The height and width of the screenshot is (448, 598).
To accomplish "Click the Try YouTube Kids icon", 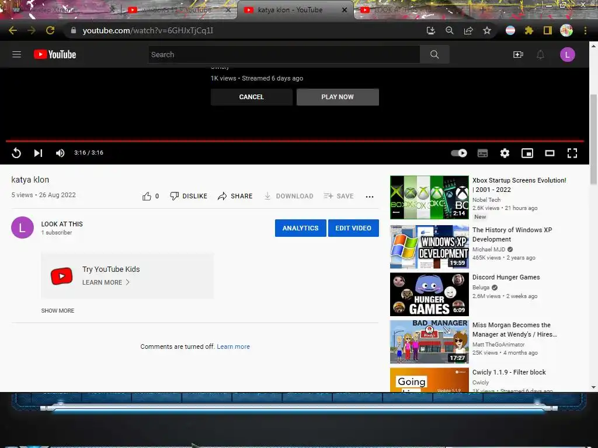I will pos(61,276).
